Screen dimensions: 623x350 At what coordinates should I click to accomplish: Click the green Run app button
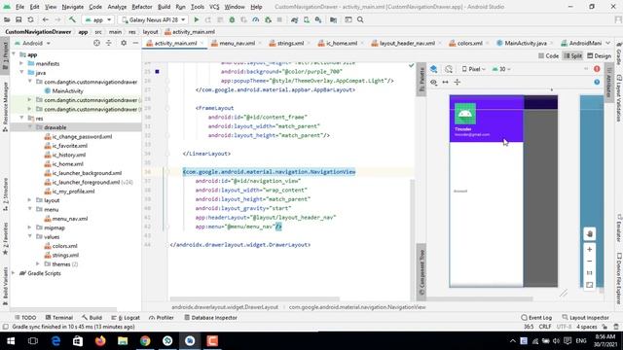coord(197,19)
